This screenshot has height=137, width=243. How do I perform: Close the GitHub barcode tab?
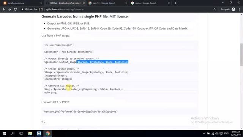point(84,3)
